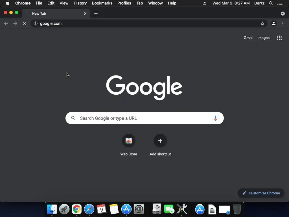Open Launchpad from the Dock

64,209
